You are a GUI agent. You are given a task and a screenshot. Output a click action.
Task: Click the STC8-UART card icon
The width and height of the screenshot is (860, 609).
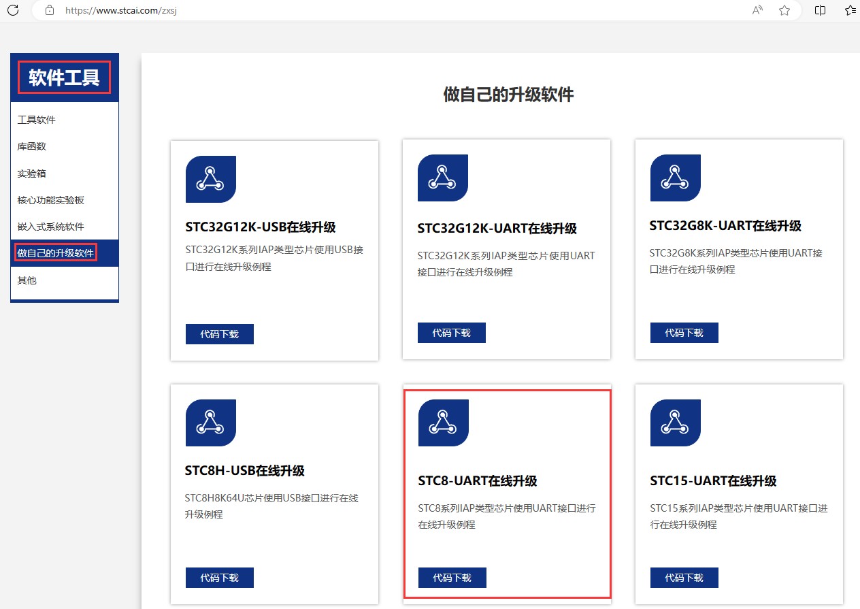(x=444, y=423)
